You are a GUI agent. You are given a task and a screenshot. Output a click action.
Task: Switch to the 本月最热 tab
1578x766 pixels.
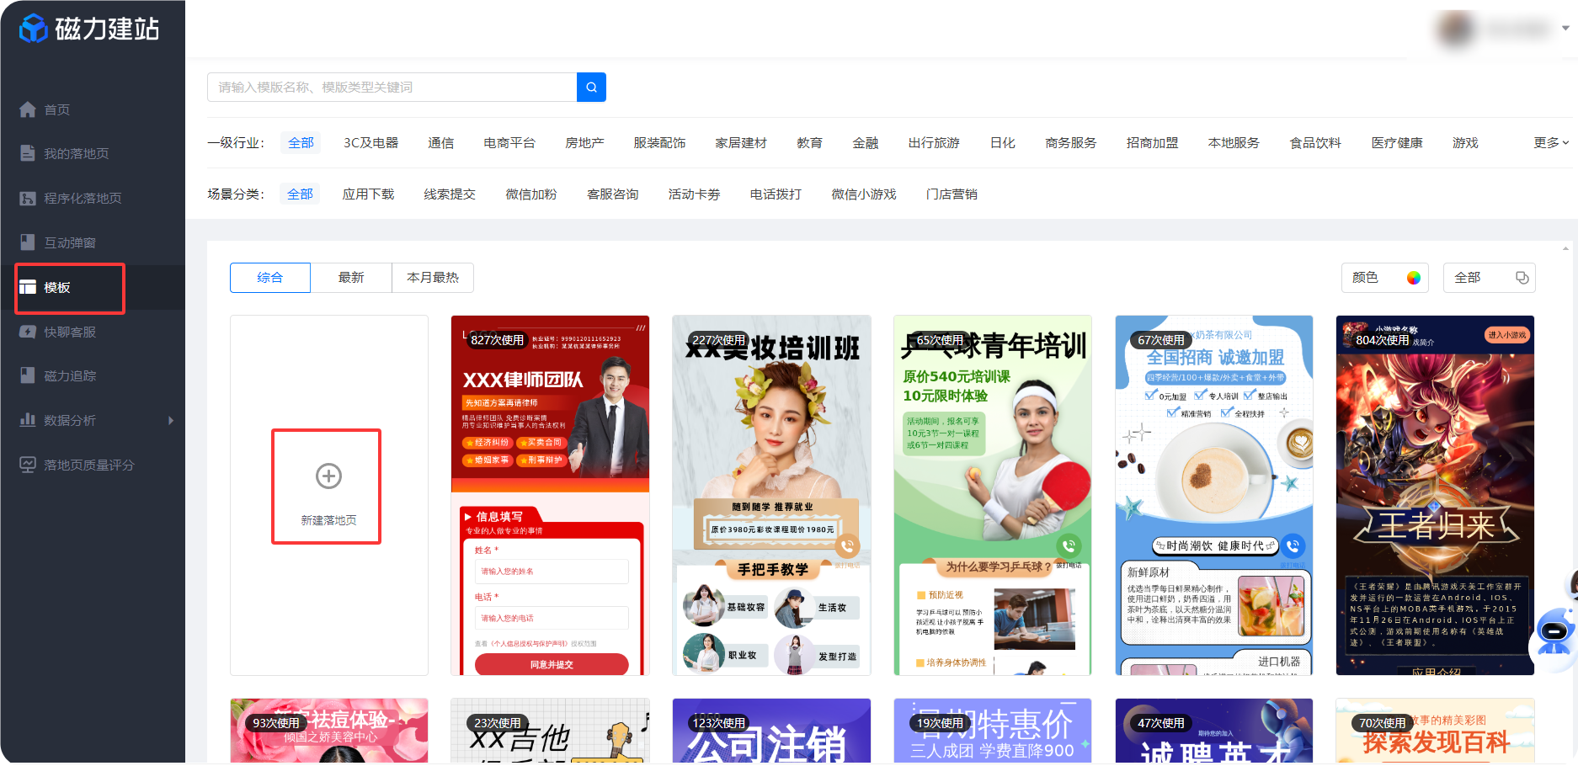coord(432,277)
